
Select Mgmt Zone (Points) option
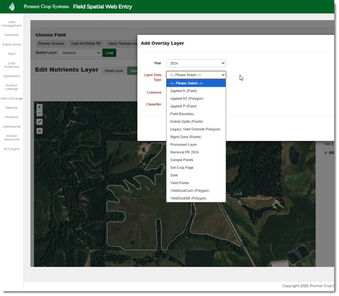coord(185,137)
